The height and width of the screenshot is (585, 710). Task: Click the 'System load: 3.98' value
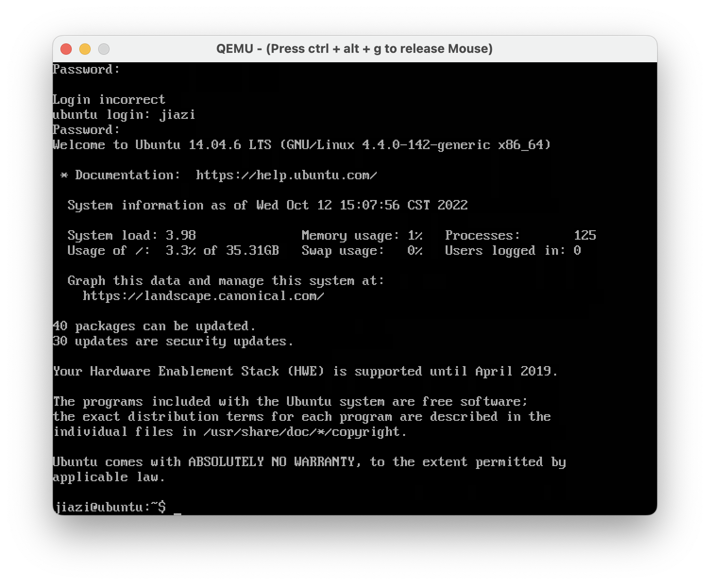coord(132,235)
